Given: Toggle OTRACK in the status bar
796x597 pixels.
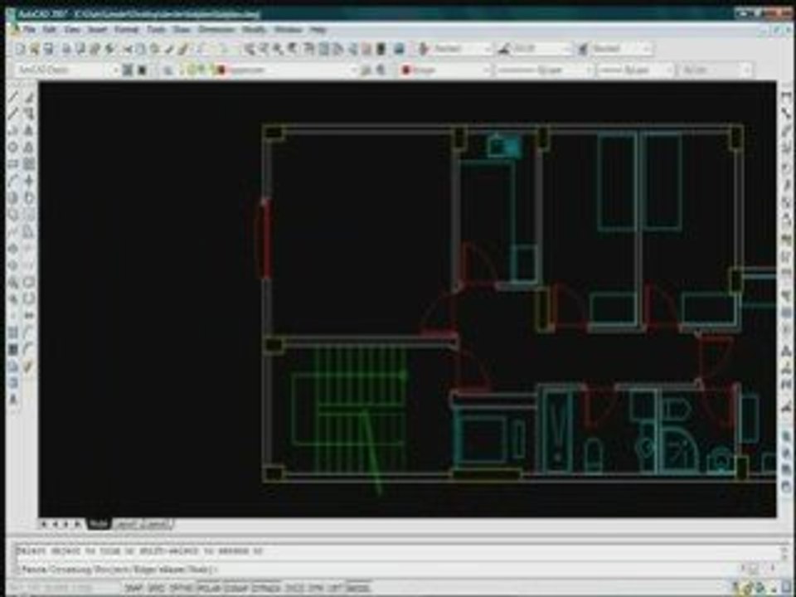Looking at the screenshot, I should pos(265,589).
